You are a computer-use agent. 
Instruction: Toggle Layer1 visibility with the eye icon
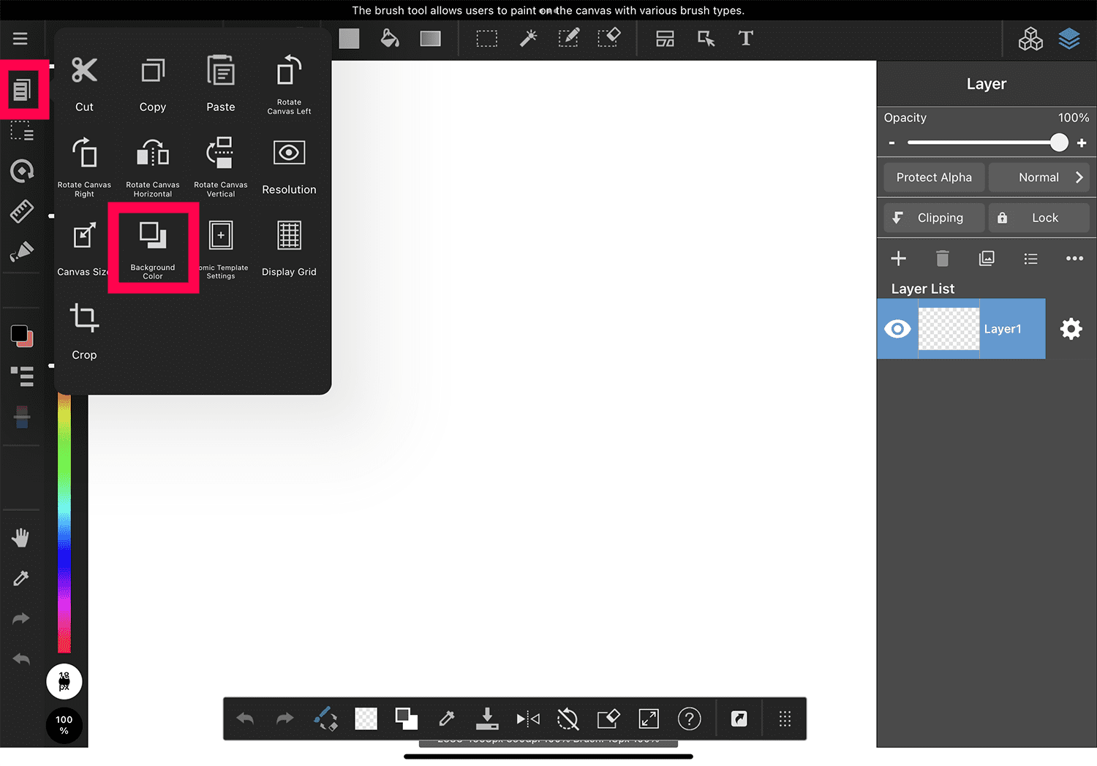897,329
